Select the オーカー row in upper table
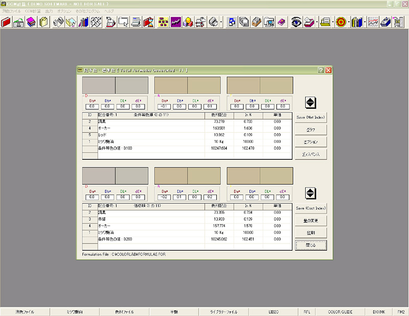 (105, 128)
